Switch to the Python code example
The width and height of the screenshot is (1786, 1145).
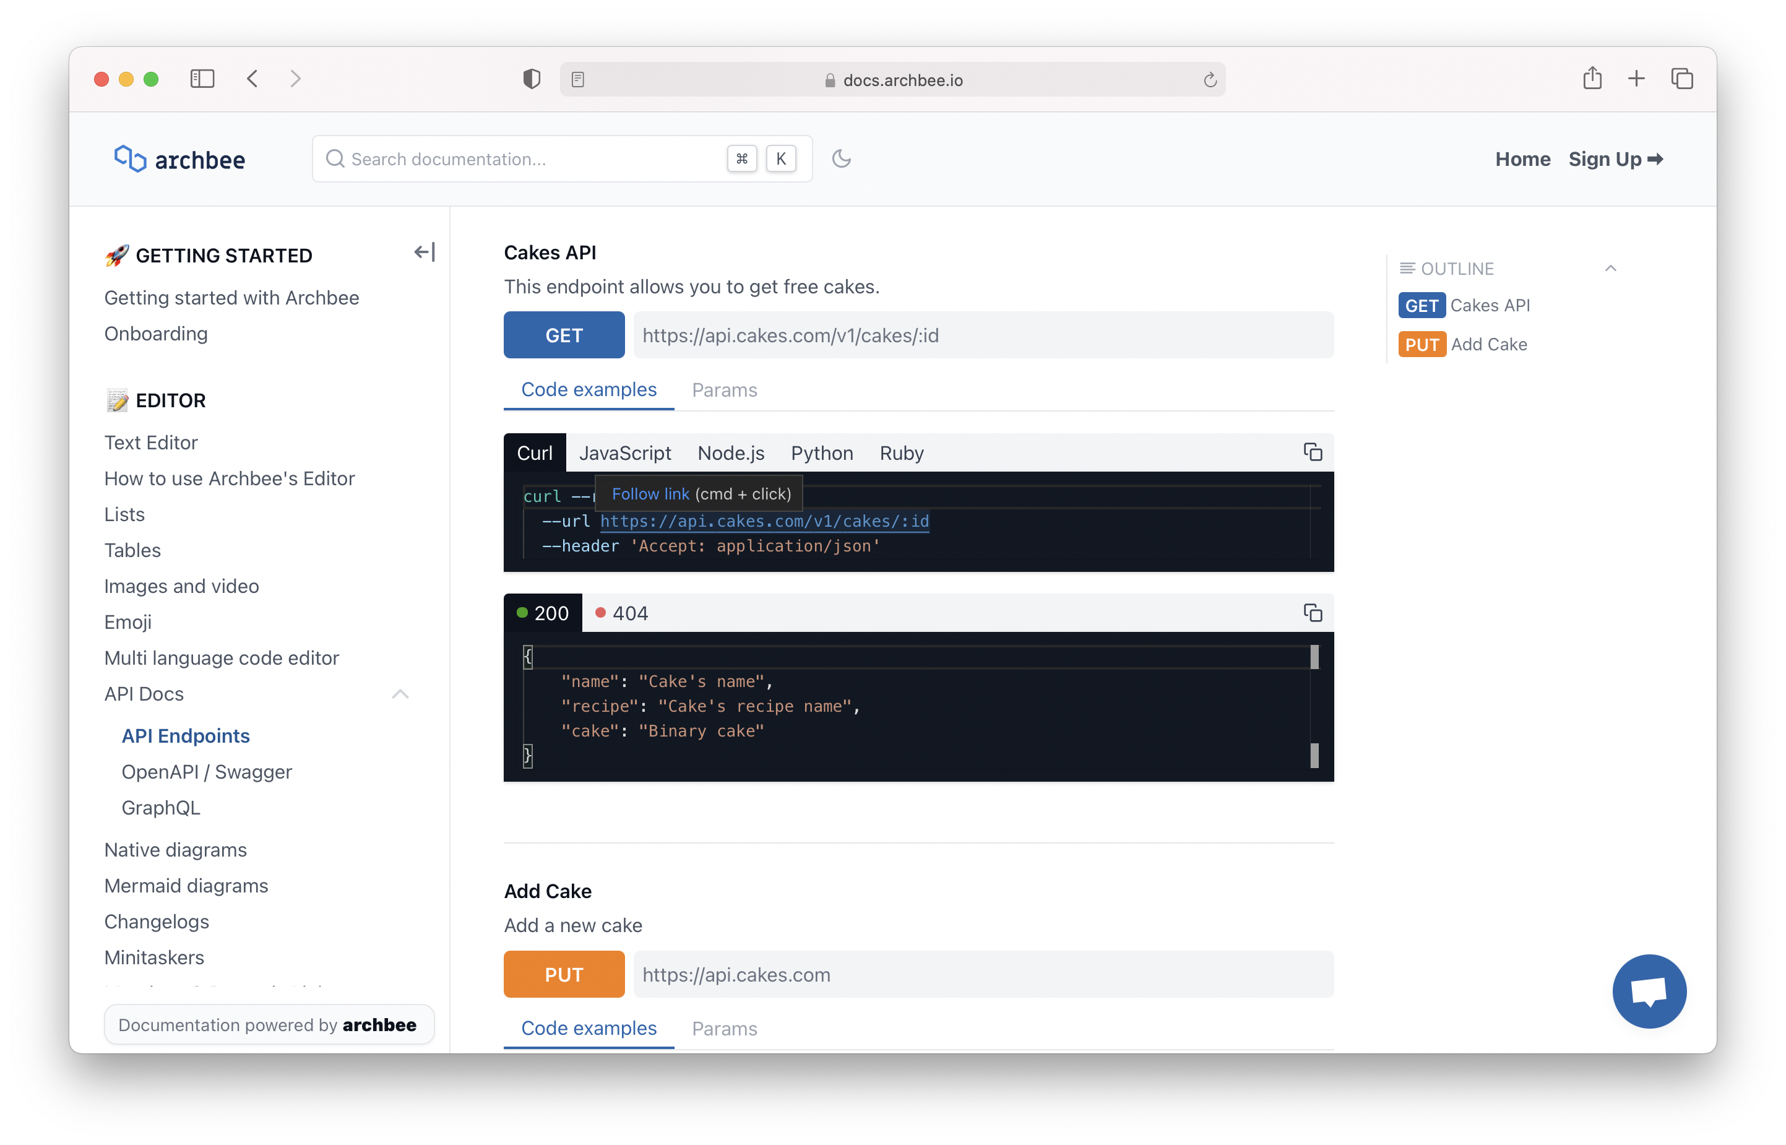click(821, 453)
